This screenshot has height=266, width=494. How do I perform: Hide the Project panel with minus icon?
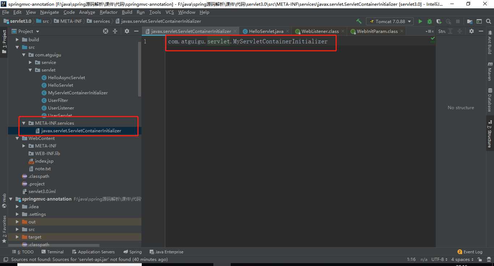coord(136,31)
